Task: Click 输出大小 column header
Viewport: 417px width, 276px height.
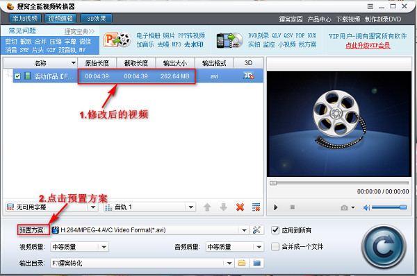Action: 175,63
